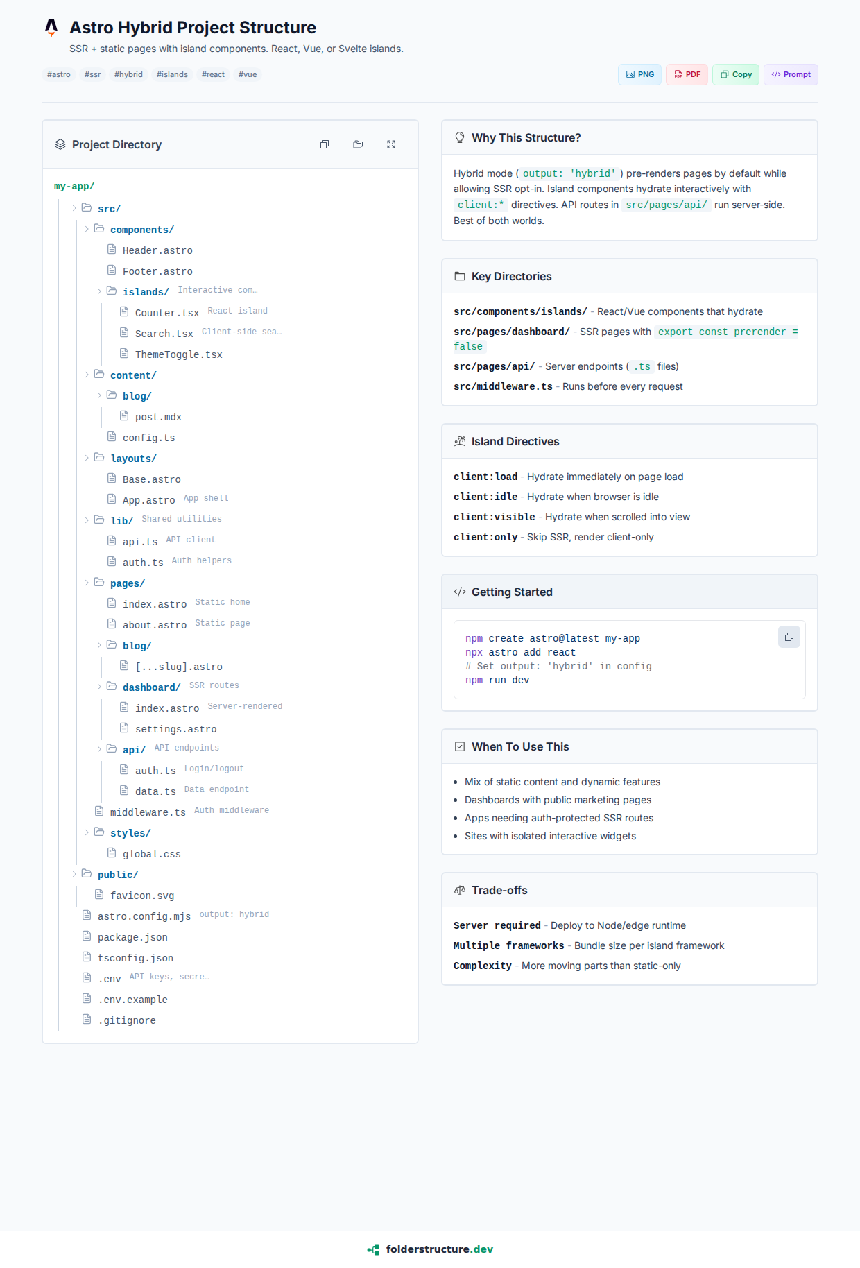Click the favicon.svg file icon
Viewport: 860px width, 1268px height.
click(x=99, y=895)
